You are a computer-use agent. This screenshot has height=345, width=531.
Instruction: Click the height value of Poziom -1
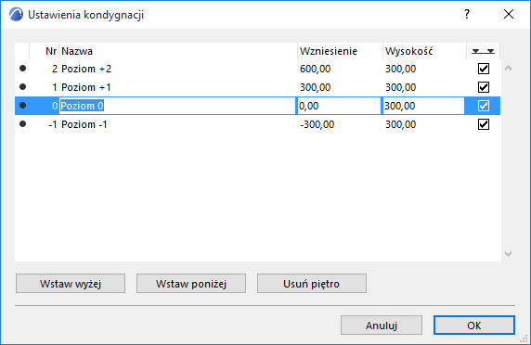[x=401, y=125]
